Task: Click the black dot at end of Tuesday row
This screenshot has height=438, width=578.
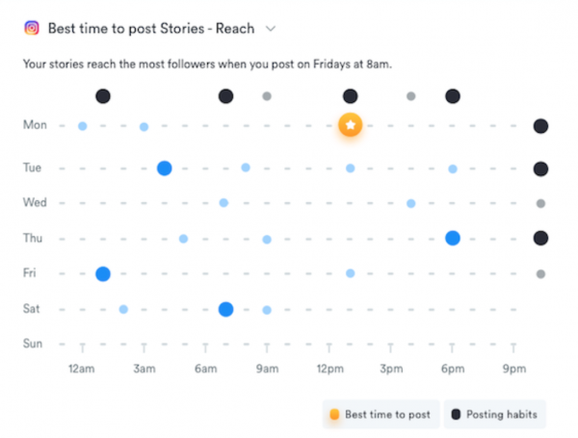Action: coord(541,168)
